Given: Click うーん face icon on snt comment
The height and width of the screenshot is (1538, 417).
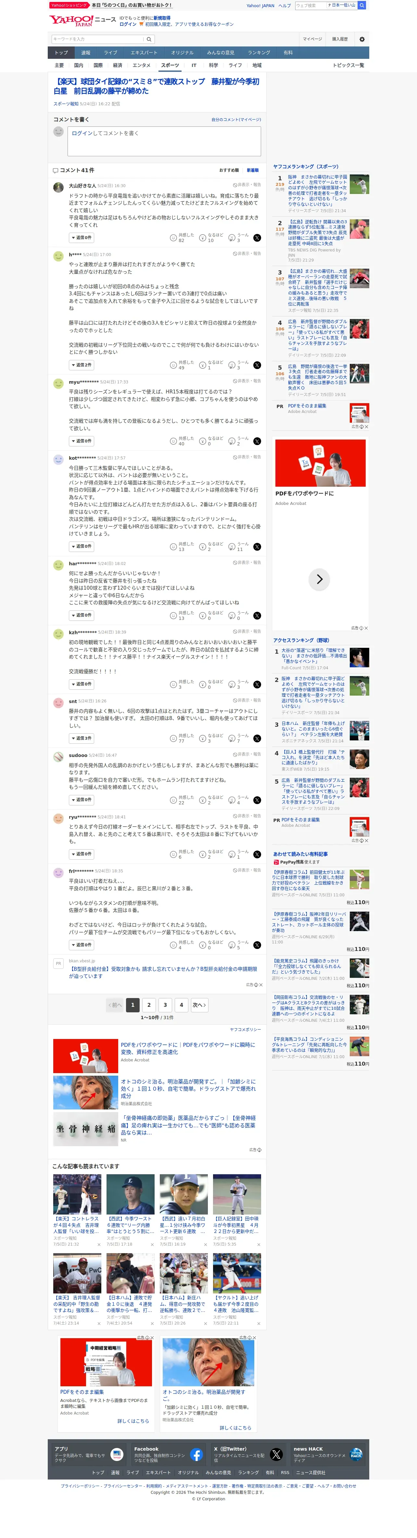Looking at the screenshot, I should (232, 738).
